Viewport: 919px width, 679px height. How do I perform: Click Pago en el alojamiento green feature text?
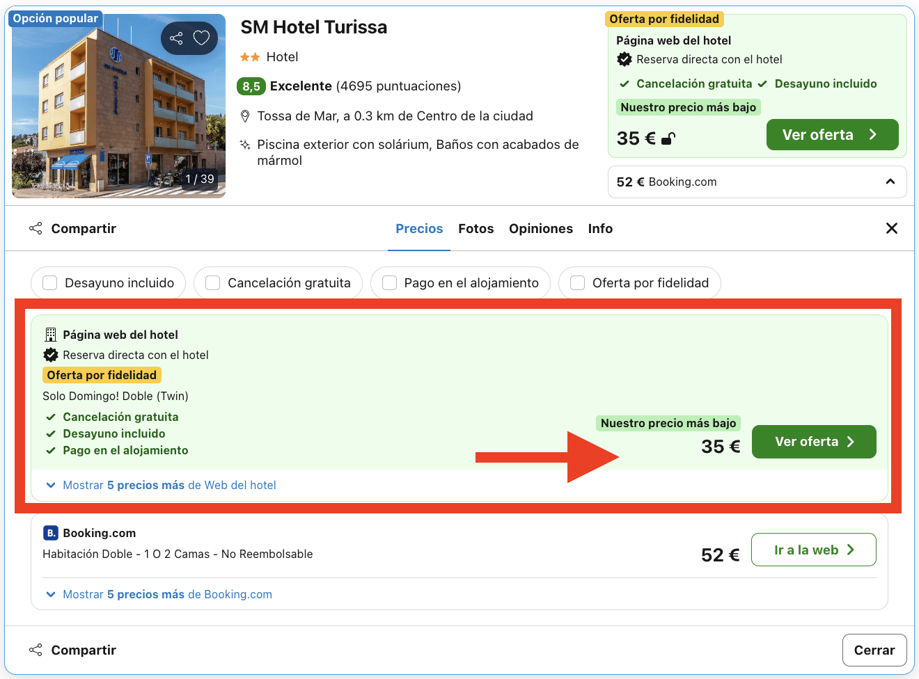(125, 450)
